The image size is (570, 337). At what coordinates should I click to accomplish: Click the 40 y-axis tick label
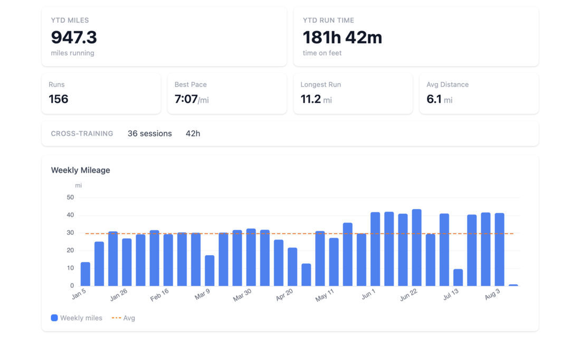click(x=70, y=215)
